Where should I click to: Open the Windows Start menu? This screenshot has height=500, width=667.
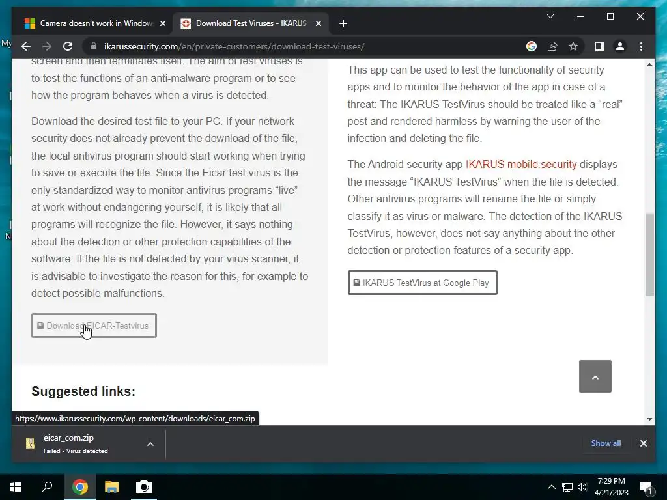point(16,487)
